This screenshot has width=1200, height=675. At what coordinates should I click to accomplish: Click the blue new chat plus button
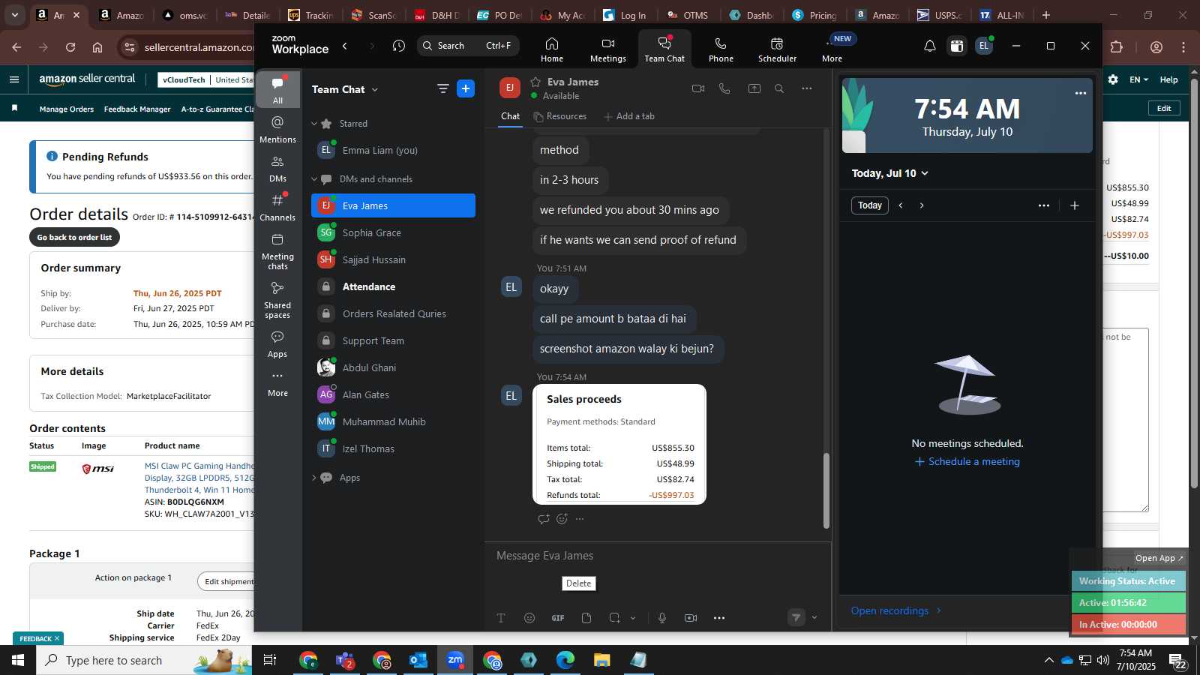[466, 88]
